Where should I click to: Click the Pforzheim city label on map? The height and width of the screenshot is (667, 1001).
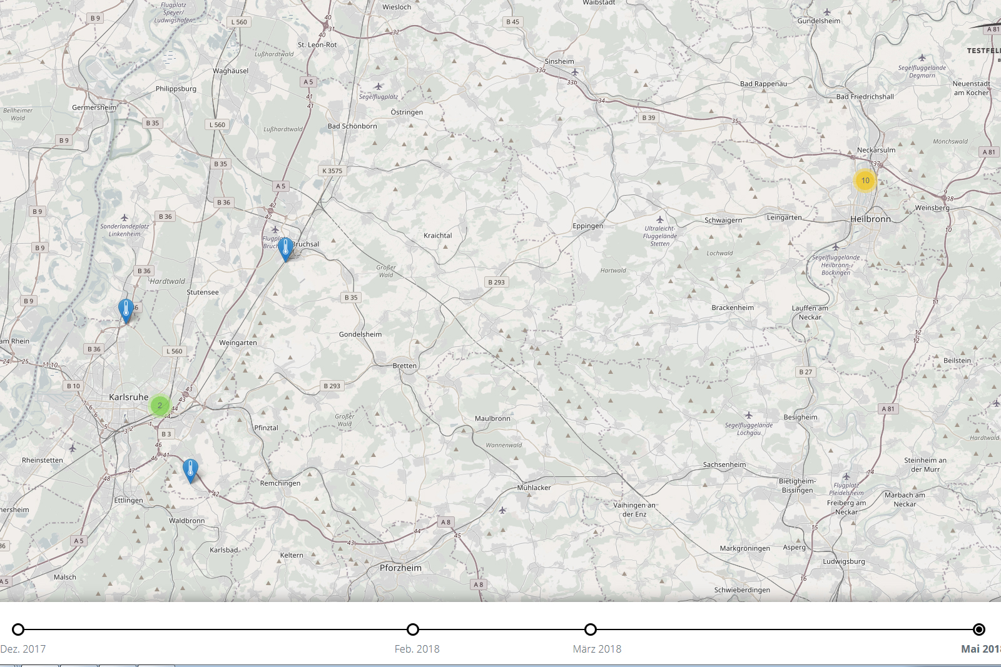tap(400, 568)
